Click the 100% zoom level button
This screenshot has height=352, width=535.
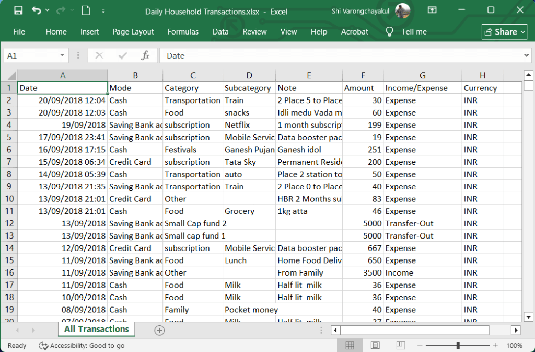[x=514, y=346]
